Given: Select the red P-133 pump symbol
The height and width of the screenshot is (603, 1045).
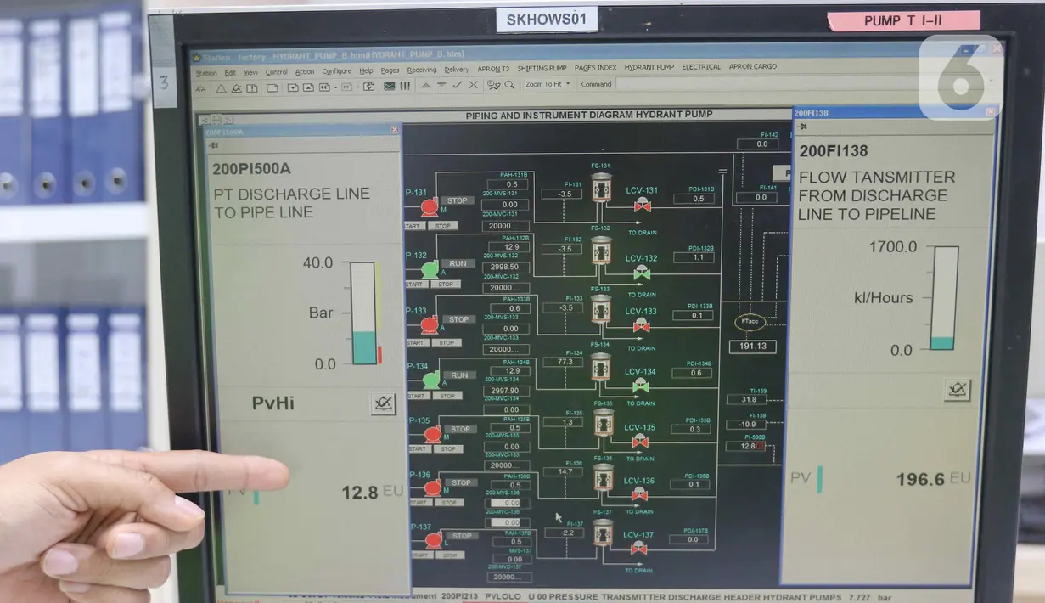Looking at the screenshot, I should pyautogui.click(x=430, y=324).
